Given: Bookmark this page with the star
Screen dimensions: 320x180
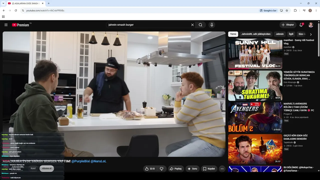Looking at the screenshot, I should pyautogui.click(x=287, y=10).
